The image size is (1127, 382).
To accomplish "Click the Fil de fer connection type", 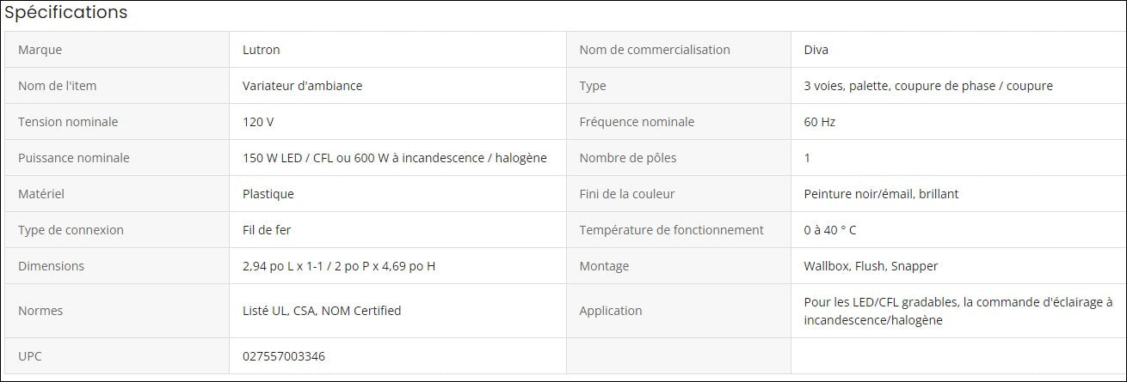I will (265, 230).
